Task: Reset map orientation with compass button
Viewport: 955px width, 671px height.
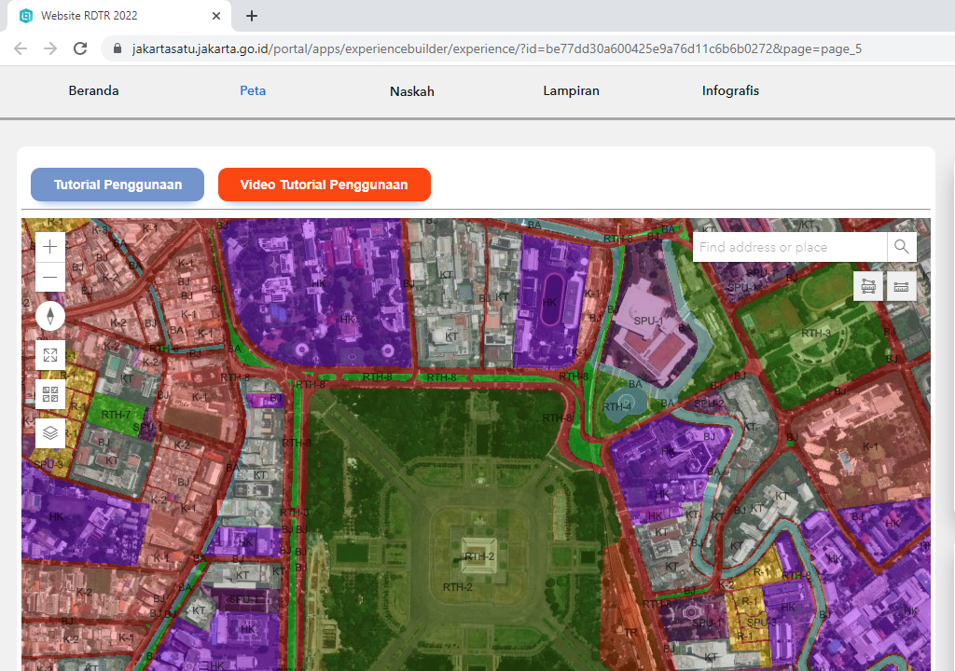Action: 50,316
